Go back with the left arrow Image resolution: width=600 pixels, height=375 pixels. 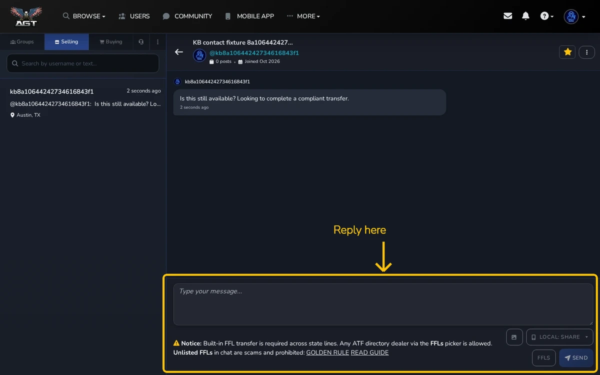(178, 52)
